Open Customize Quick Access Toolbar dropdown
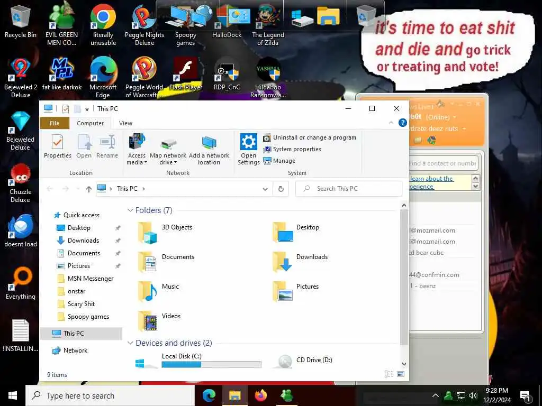 pos(87,109)
